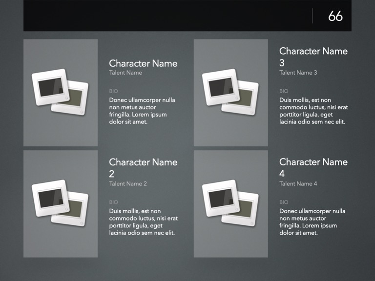Click the "Donec ullamcorper" paragraph under Character Name 4

click(312, 222)
